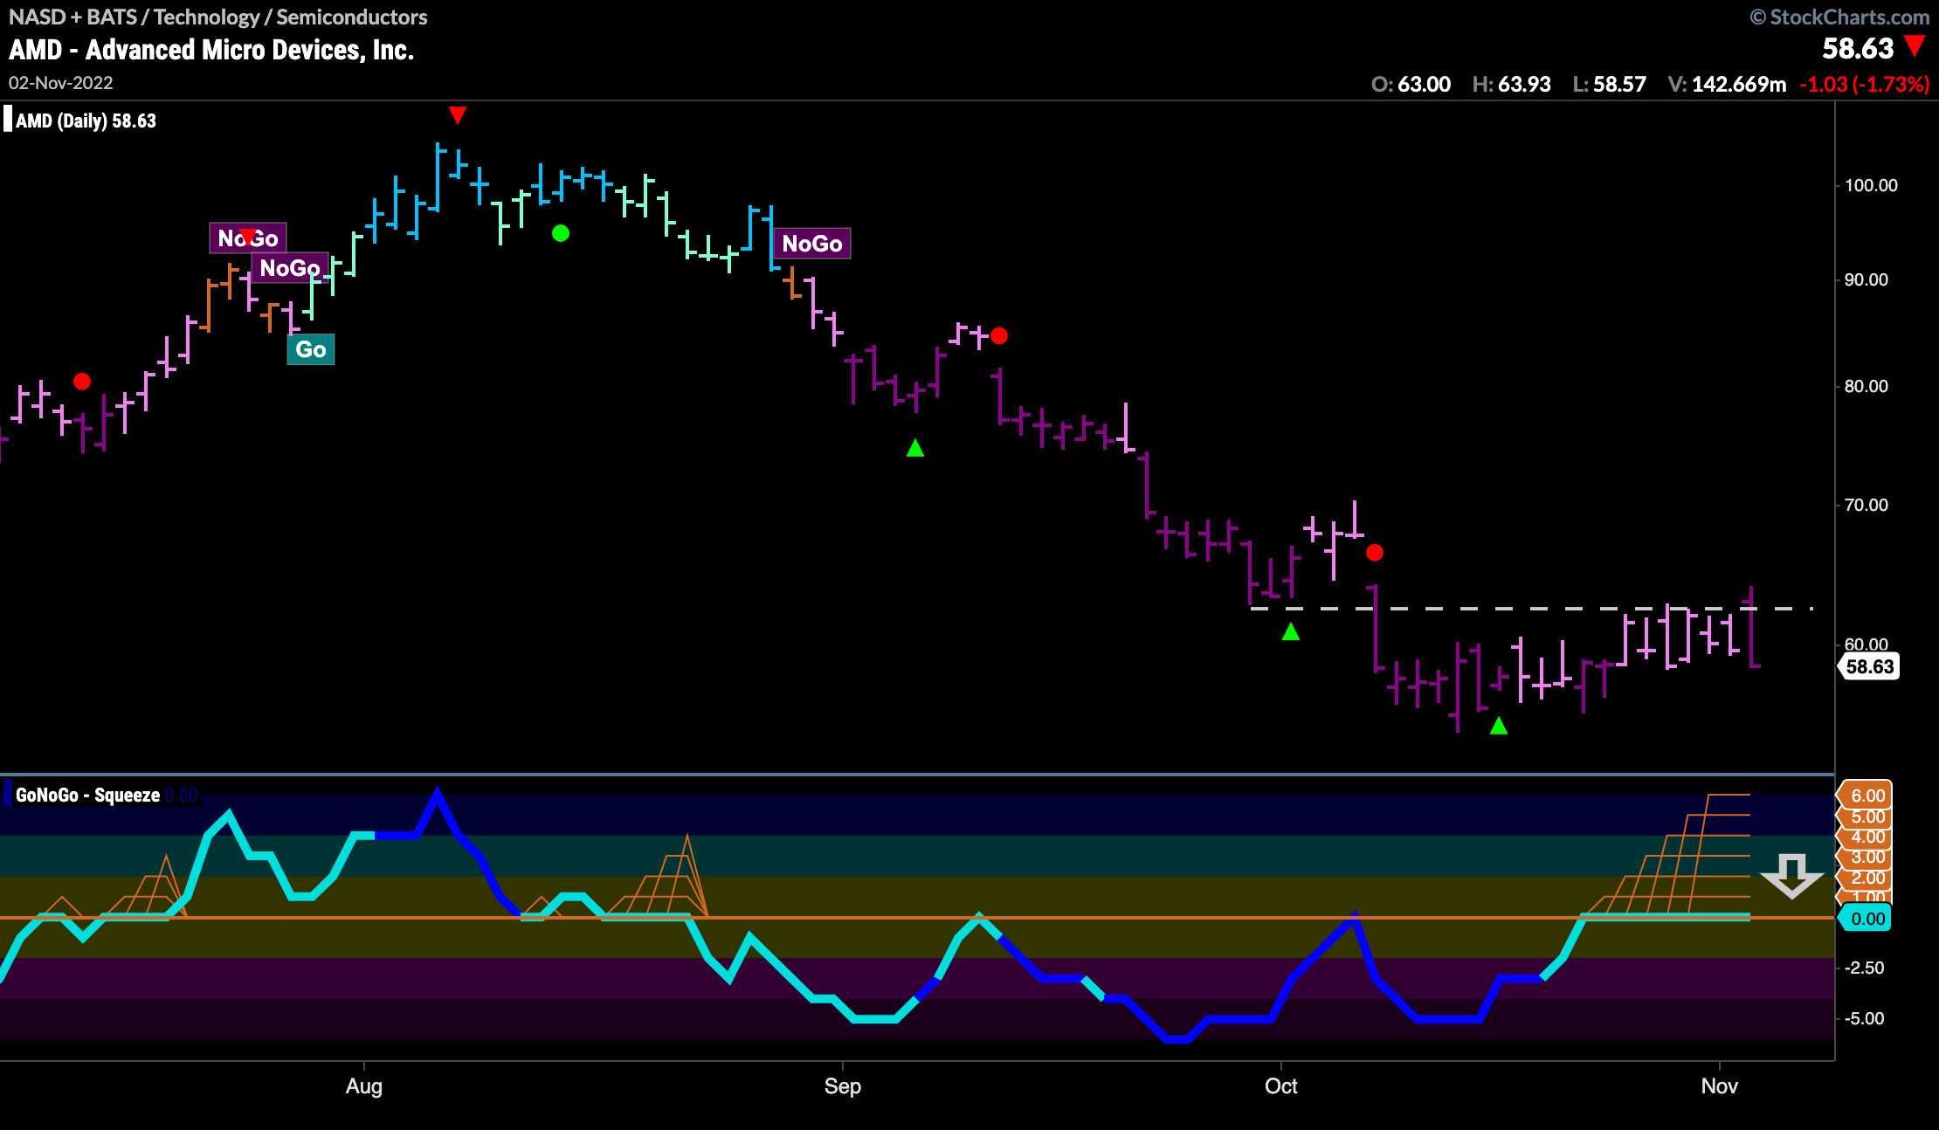Click the open value O: 63.00
1939x1130 pixels.
1411,84
